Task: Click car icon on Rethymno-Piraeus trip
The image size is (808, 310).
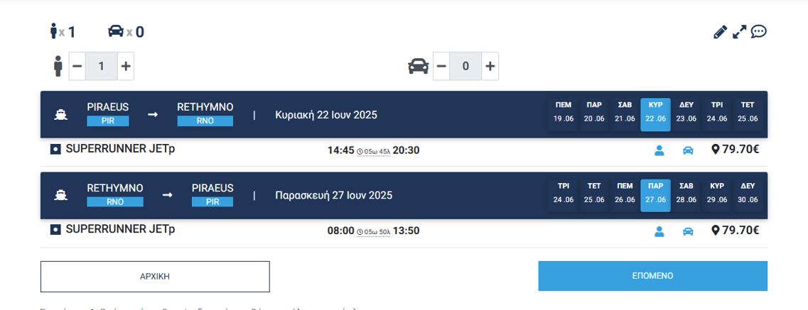Action: point(688,231)
